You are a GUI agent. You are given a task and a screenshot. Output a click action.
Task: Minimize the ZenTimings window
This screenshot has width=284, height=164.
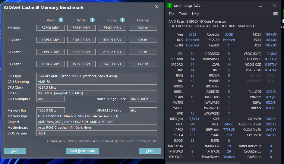(x=247, y=5)
